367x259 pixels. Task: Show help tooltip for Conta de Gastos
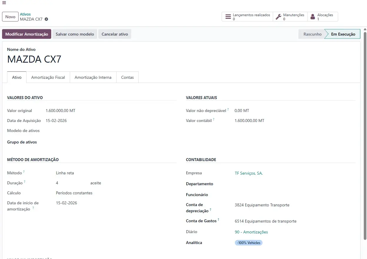coord(218,220)
